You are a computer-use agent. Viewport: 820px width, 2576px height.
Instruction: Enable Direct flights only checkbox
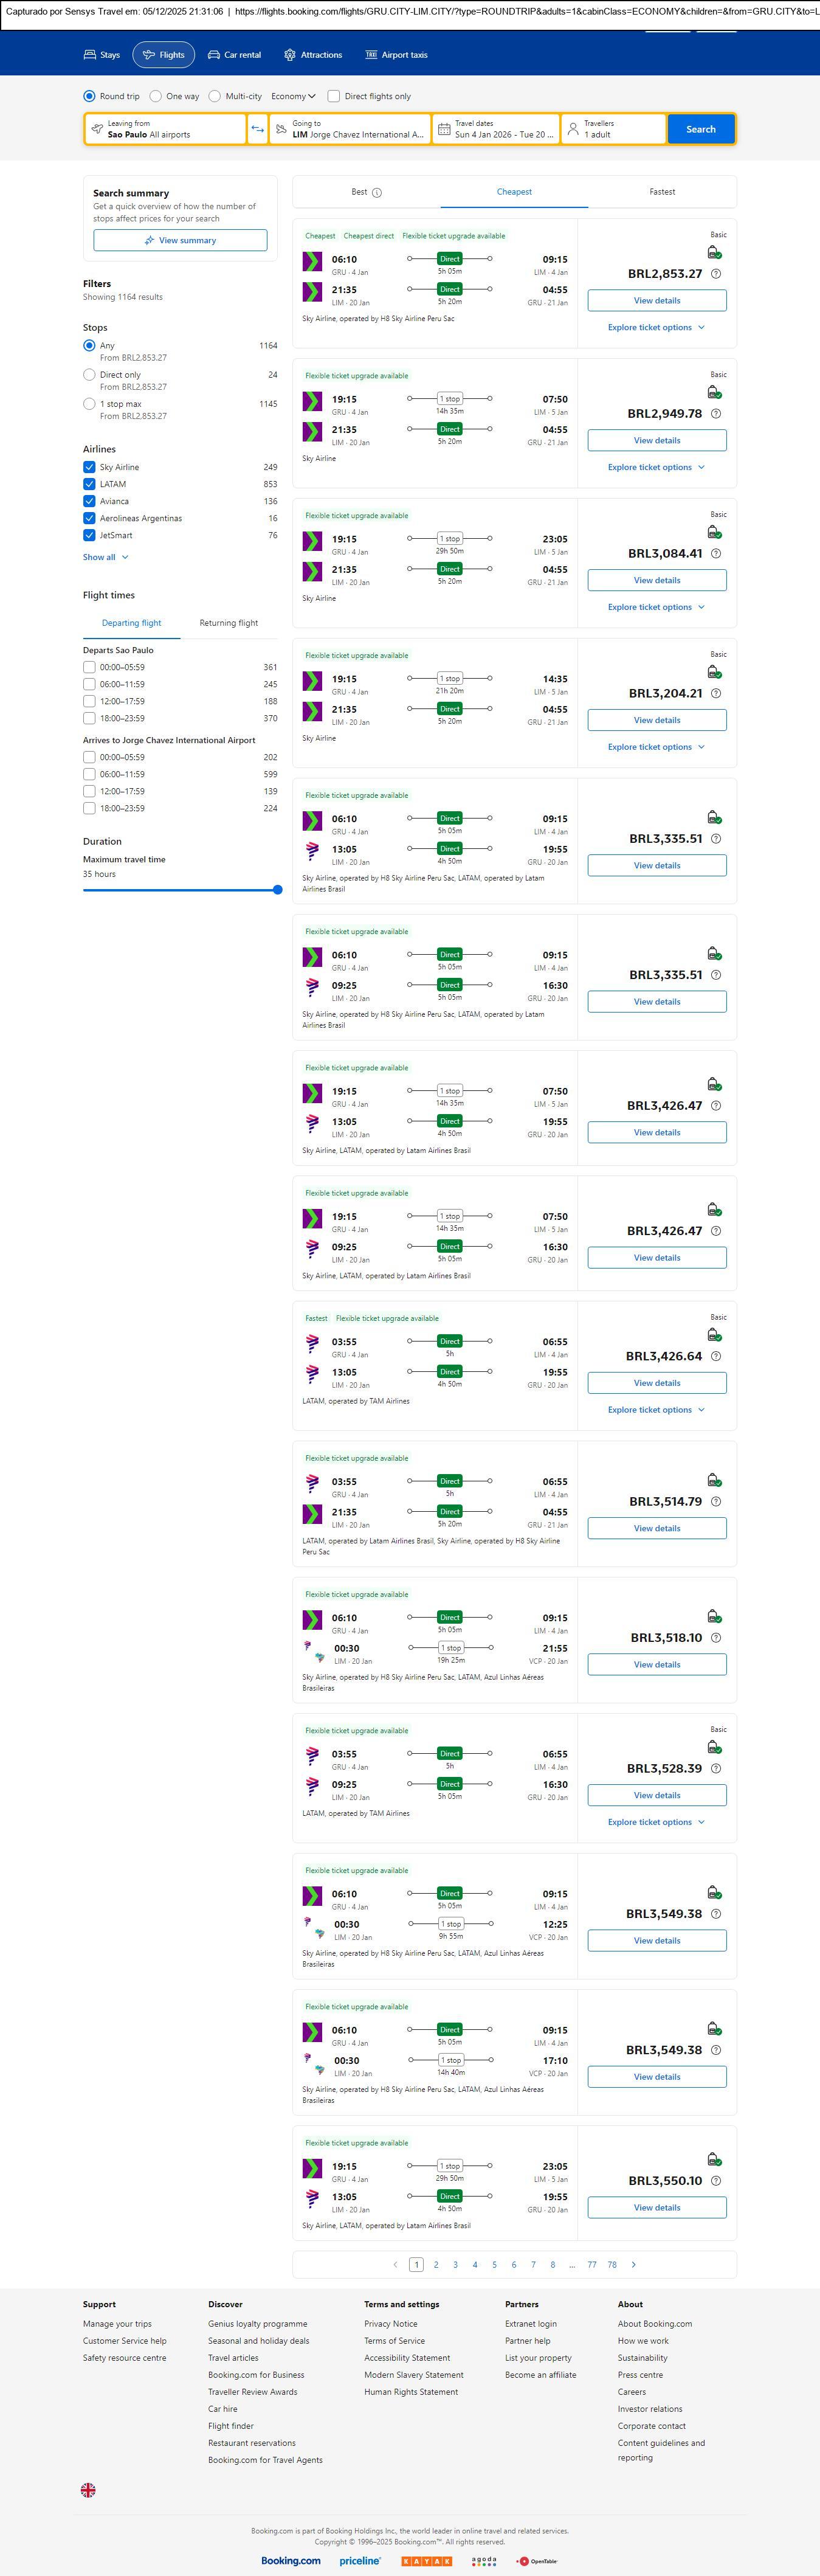tap(334, 96)
